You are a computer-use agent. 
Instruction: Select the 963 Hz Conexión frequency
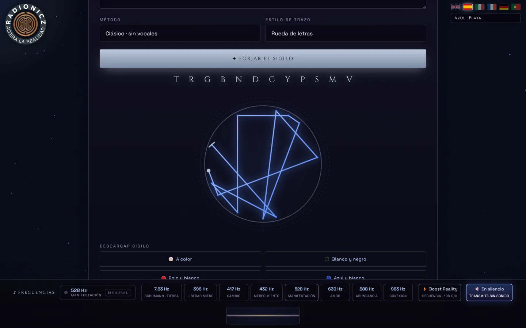click(398, 292)
